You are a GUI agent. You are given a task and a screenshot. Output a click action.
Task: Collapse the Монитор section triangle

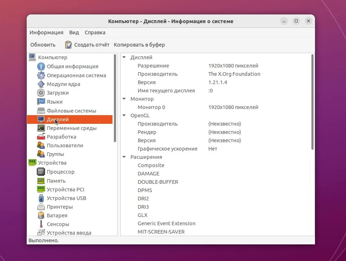pyautogui.click(x=124, y=99)
